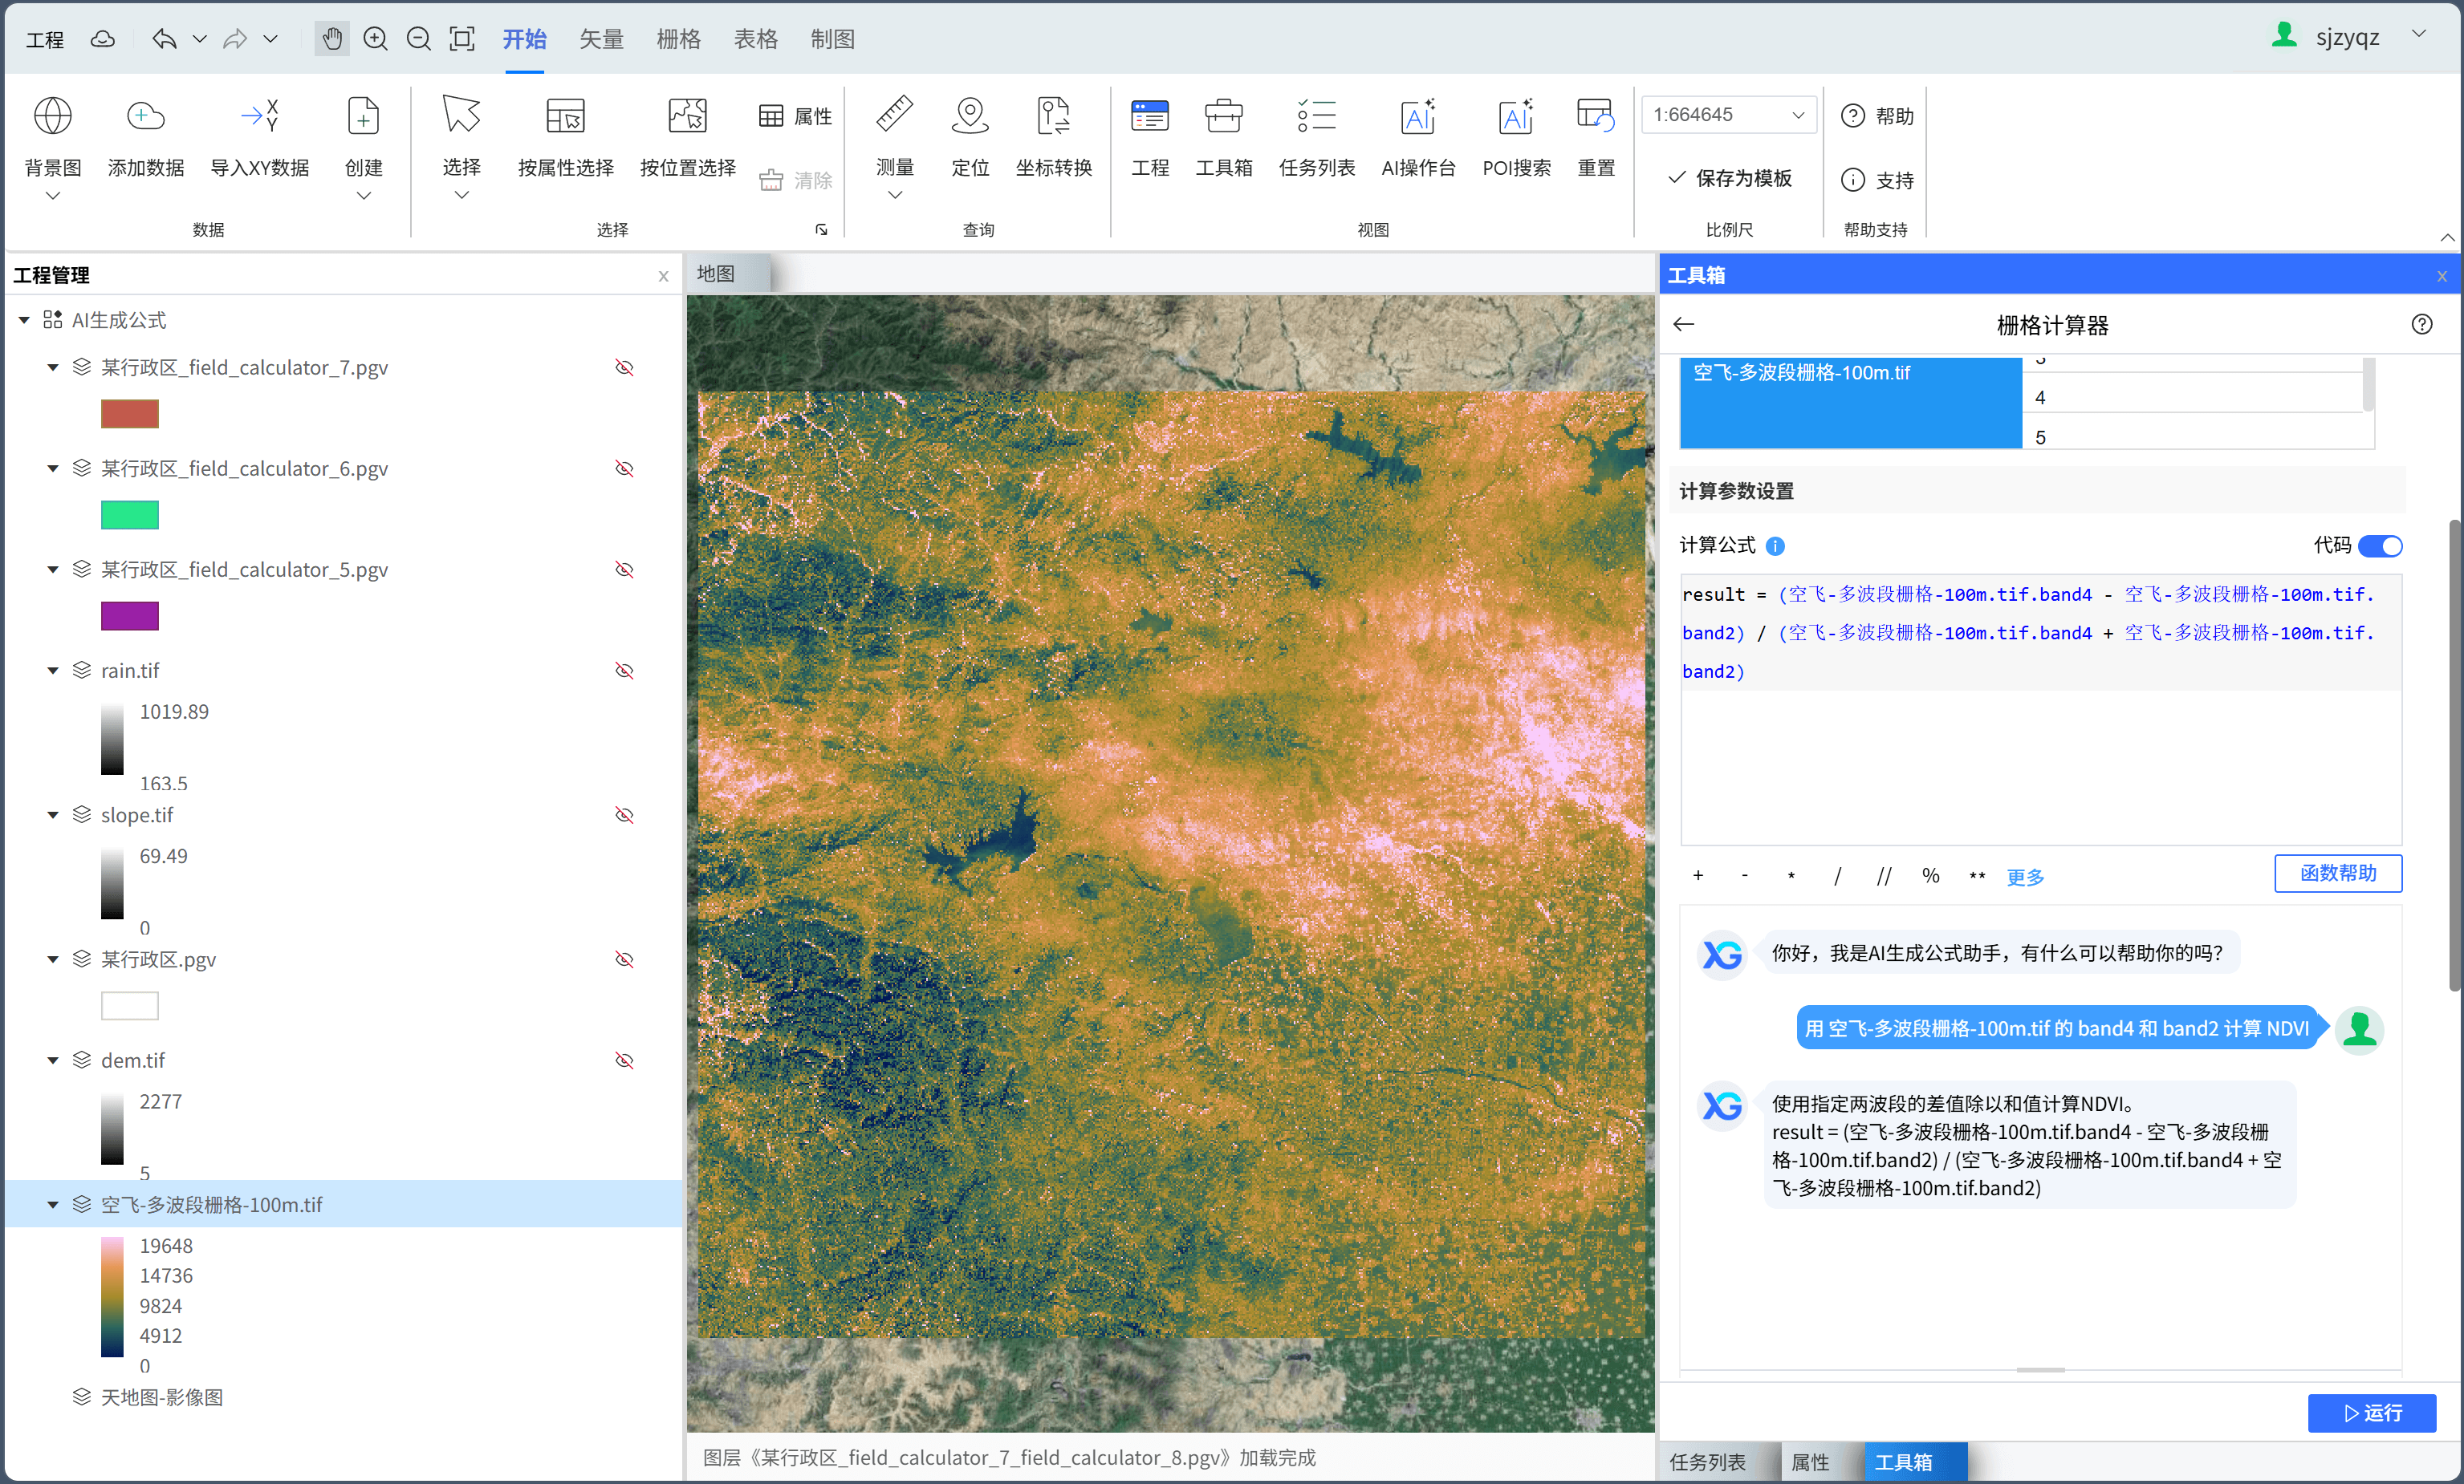Activate the pan hand tool
This screenshot has width=2464, height=1484.
coord(331,39)
